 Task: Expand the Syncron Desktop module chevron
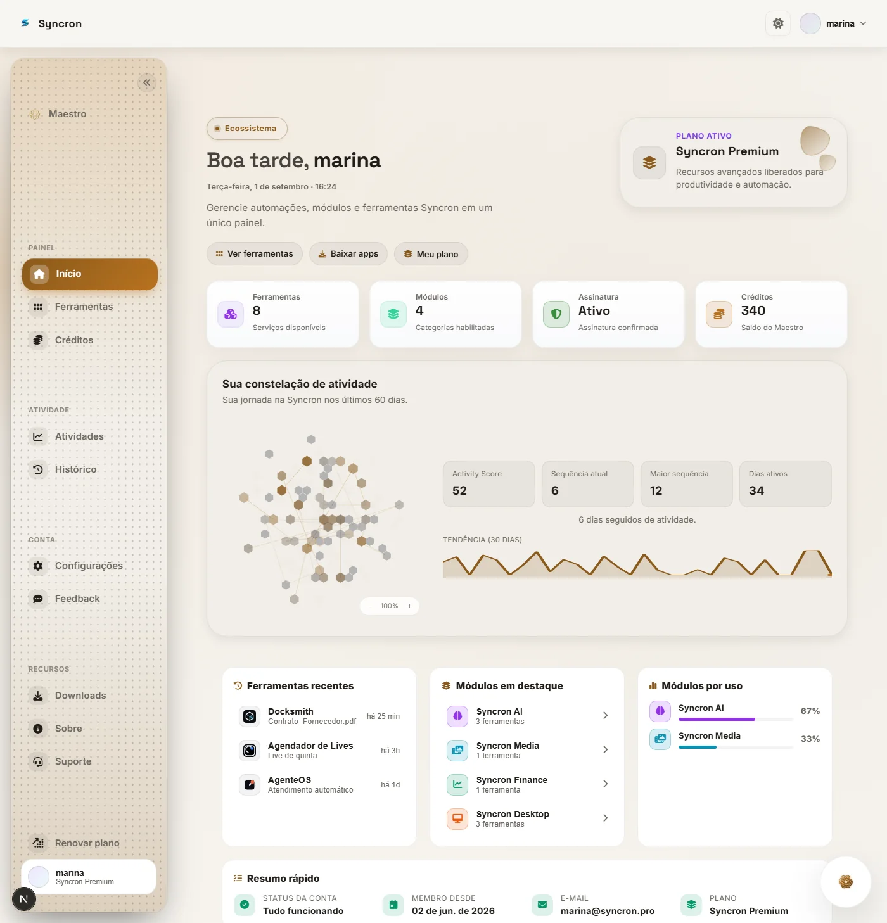point(605,818)
